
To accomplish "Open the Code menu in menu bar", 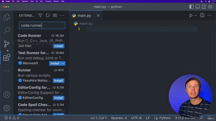I will pyautogui.click(x=8, y=1).
